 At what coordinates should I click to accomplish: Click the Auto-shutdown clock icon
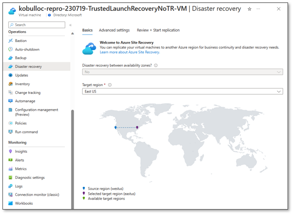click(10, 49)
